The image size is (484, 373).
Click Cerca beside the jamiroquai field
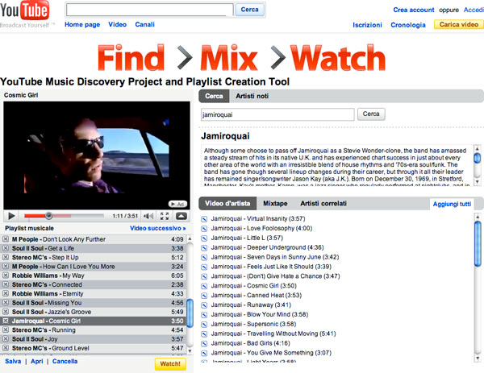click(371, 114)
